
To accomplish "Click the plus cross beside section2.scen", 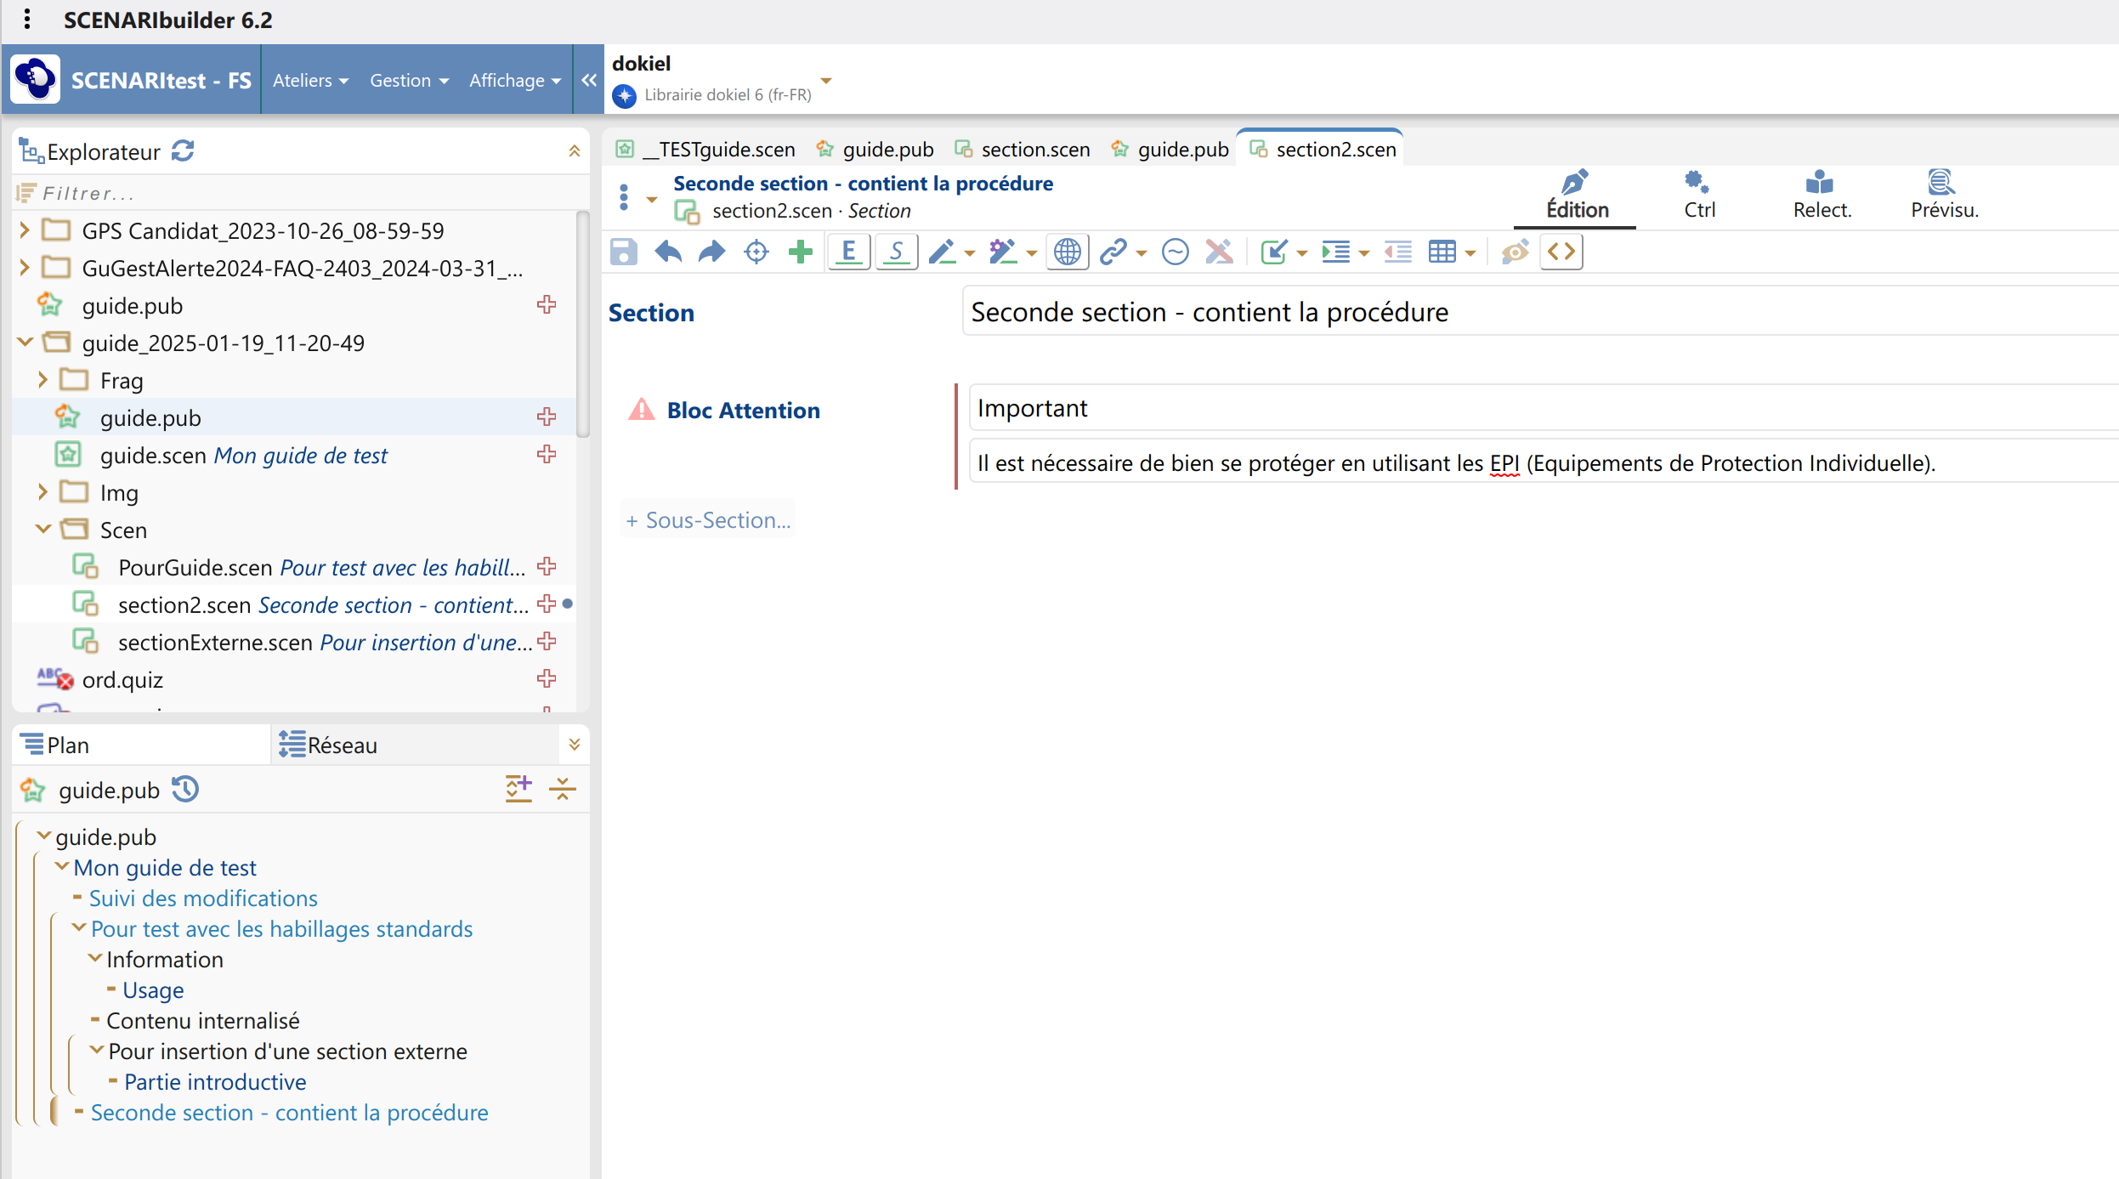I will (547, 604).
